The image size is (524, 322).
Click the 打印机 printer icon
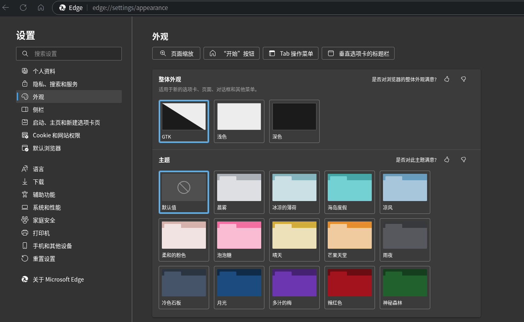(x=25, y=233)
